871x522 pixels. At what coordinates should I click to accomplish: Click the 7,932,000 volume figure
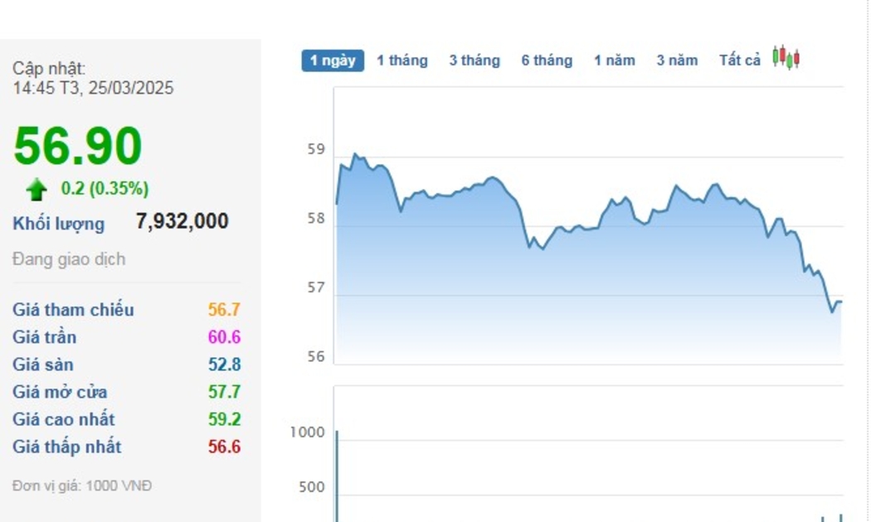[182, 221]
